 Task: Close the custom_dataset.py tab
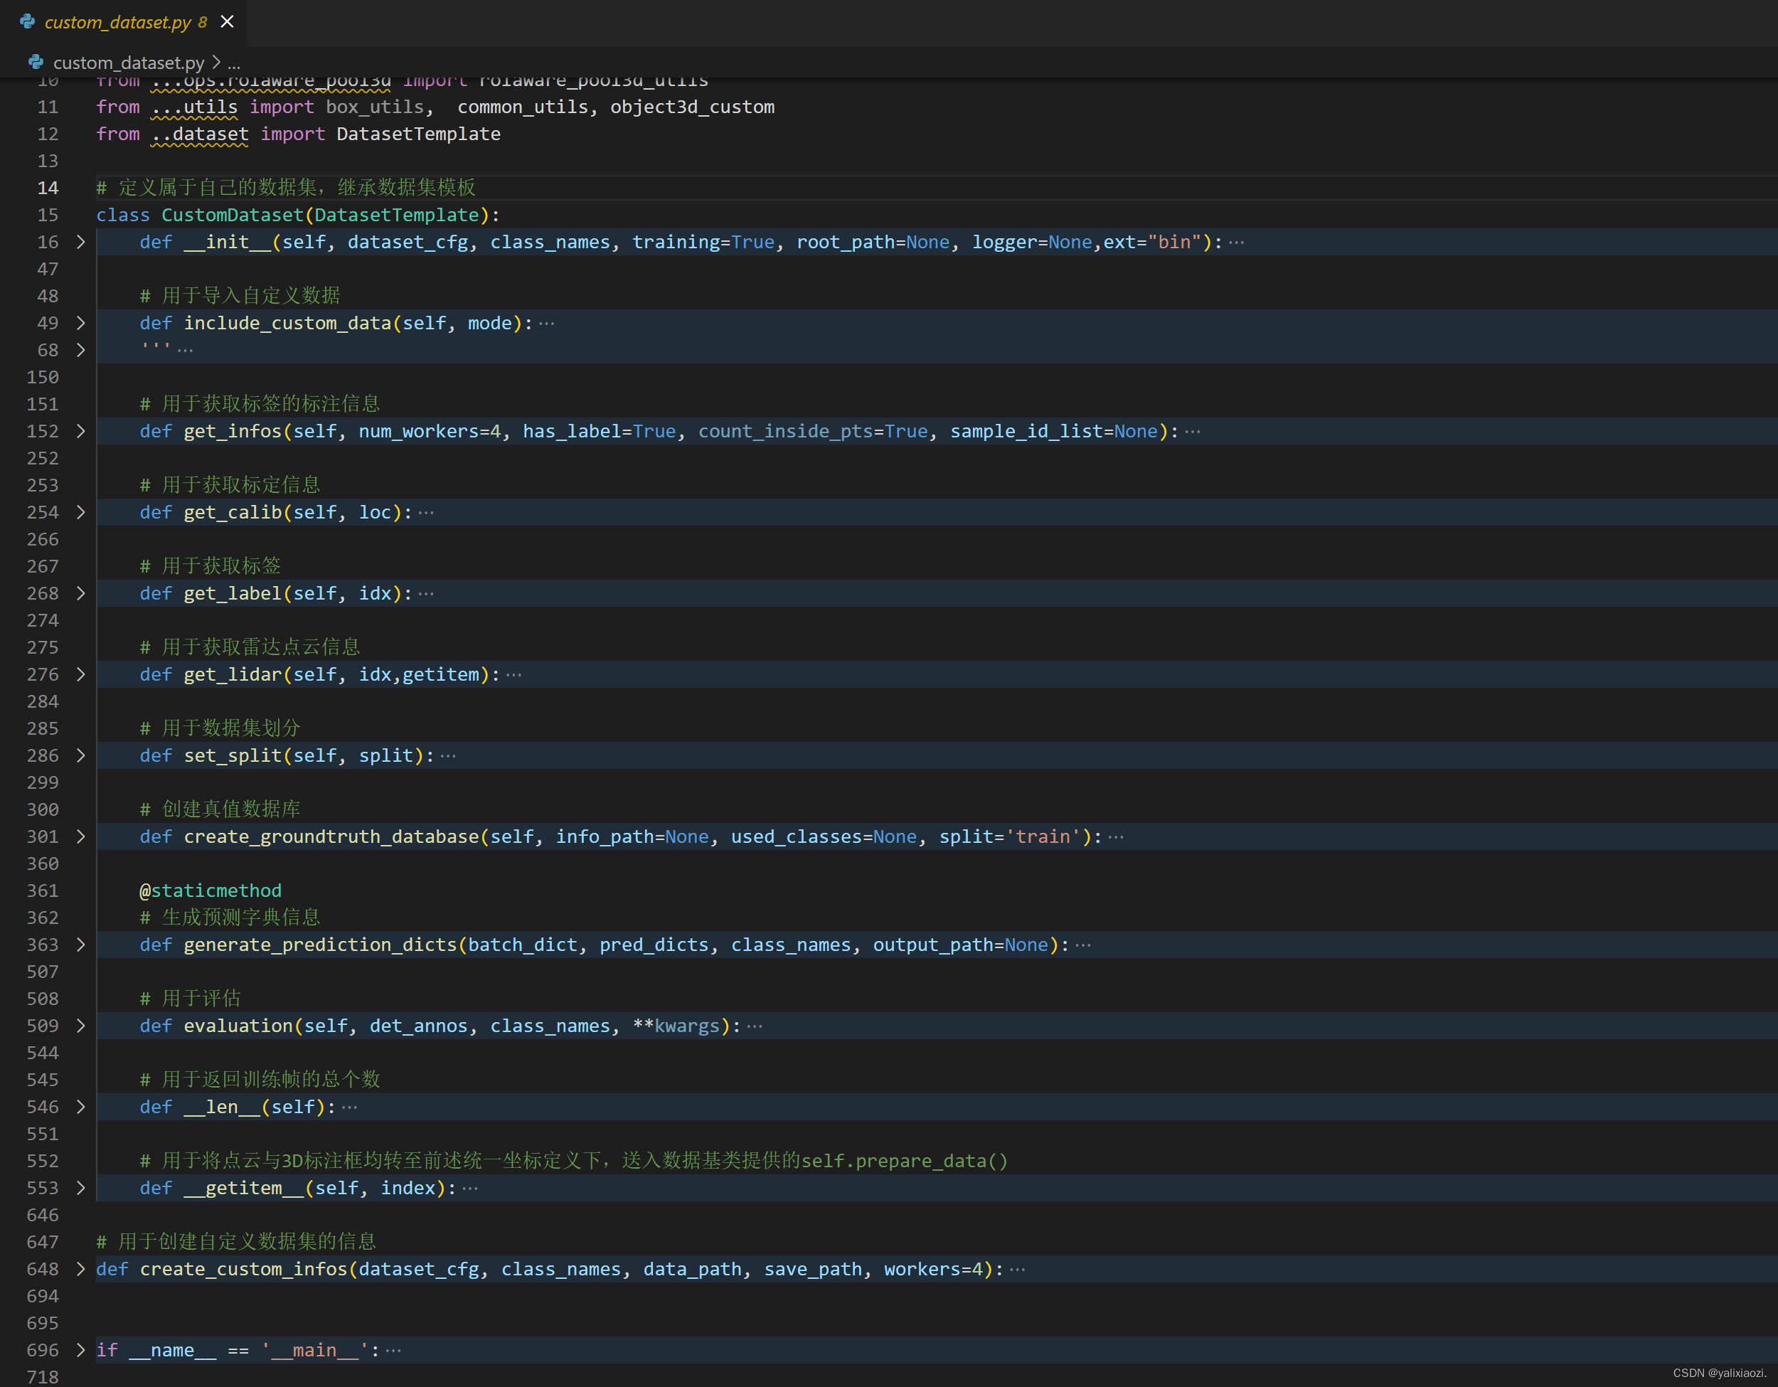[227, 22]
